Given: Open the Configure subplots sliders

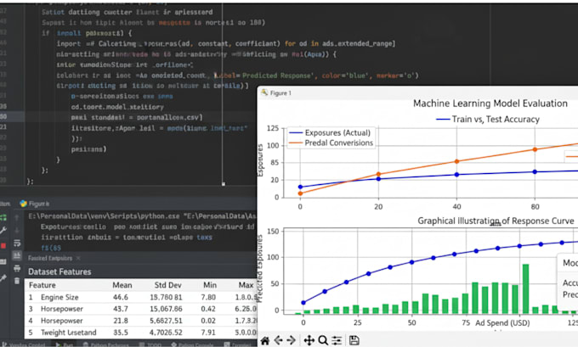Looking at the screenshot, I should pyautogui.click(x=337, y=341).
